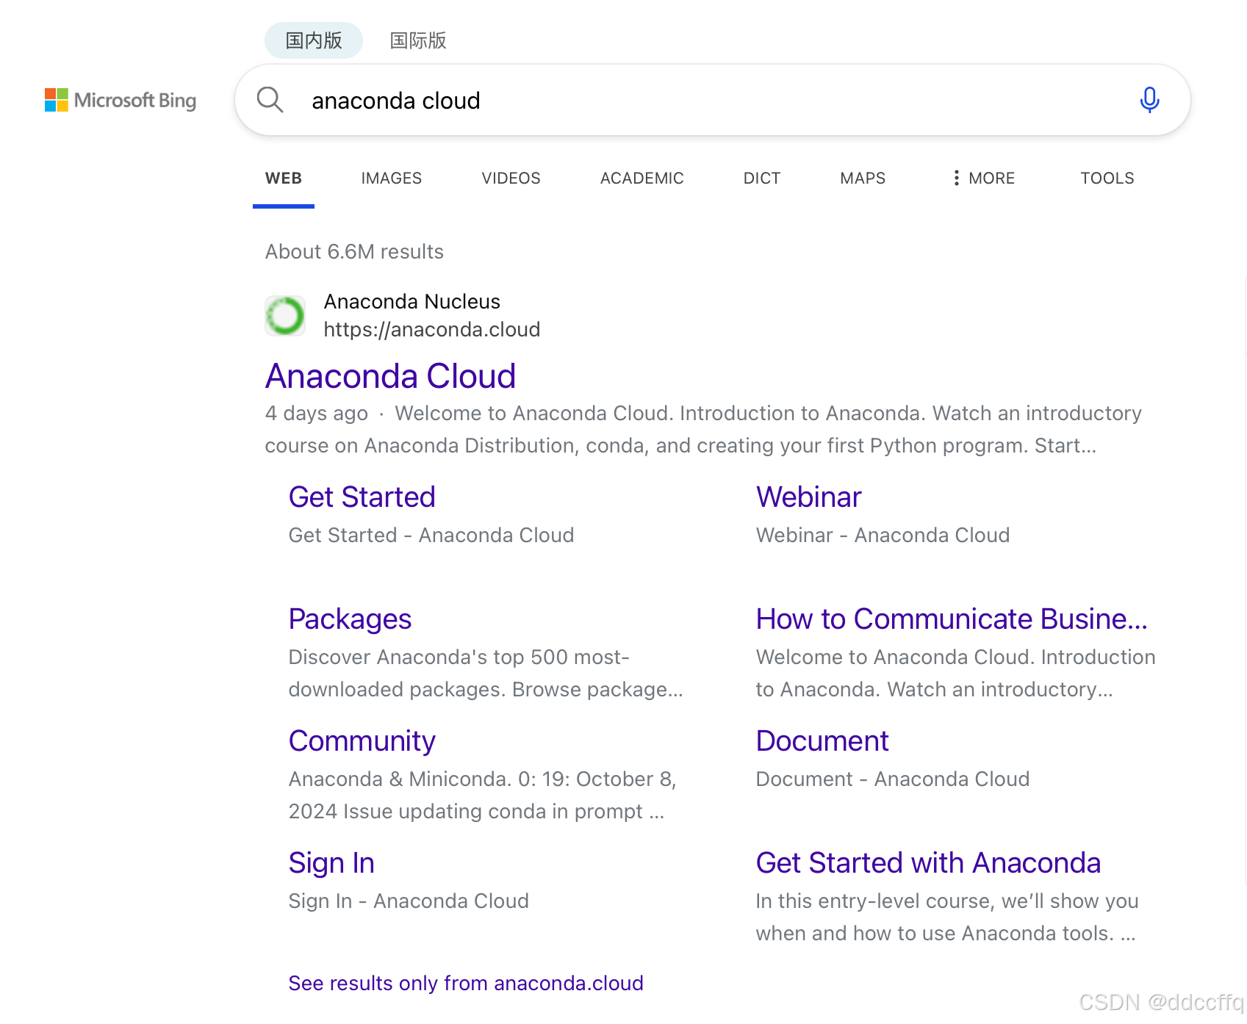
Task: Open the three-dot MORE menu
Action: click(x=983, y=178)
